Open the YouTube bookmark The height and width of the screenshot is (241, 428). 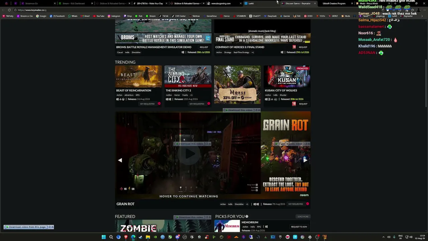coord(99,16)
